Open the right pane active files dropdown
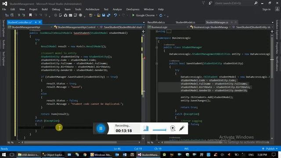This screenshot has width=281, height=158. (273, 22)
